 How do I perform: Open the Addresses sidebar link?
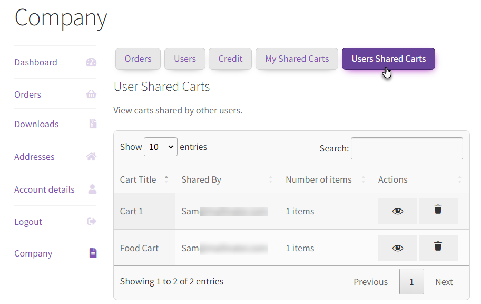tap(34, 157)
